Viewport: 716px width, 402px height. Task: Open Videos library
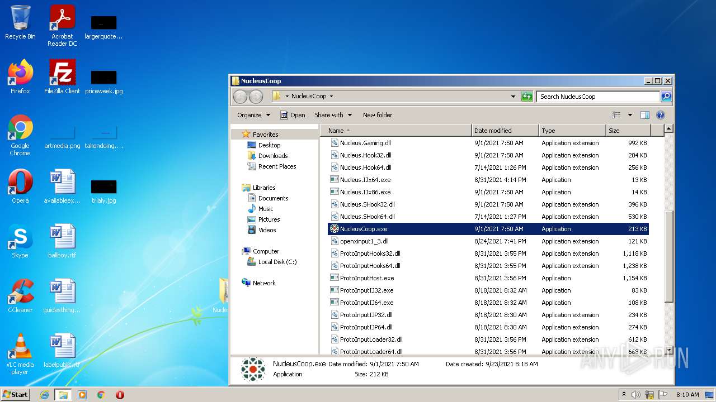pyautogui.click(x=267, y=230)
